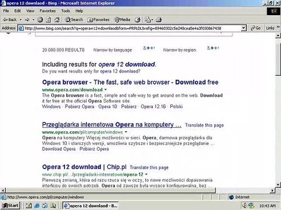Viewport: 281px width, 210px height.
Task: Click the first 'Pobierz Opera' sublink
Action: tap(80, 107)
